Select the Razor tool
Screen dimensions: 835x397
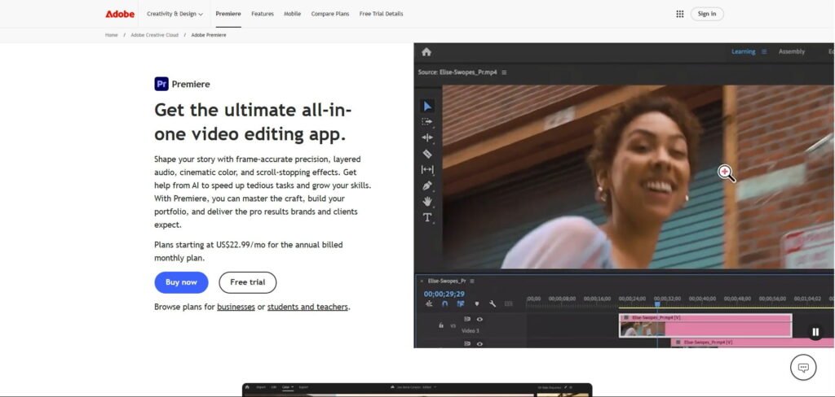click(427, 154)
